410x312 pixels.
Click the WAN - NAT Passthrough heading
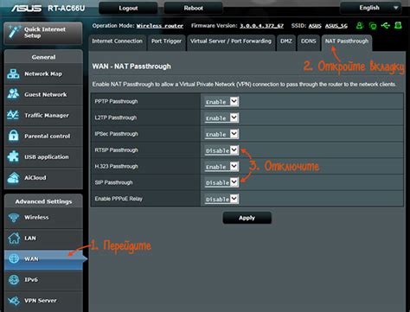pyautogui.click(x=131, y=67)
